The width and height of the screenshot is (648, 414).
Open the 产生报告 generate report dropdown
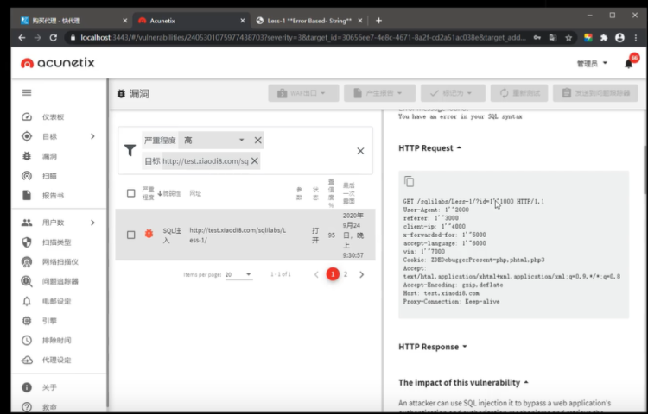(x=379, y=93)
